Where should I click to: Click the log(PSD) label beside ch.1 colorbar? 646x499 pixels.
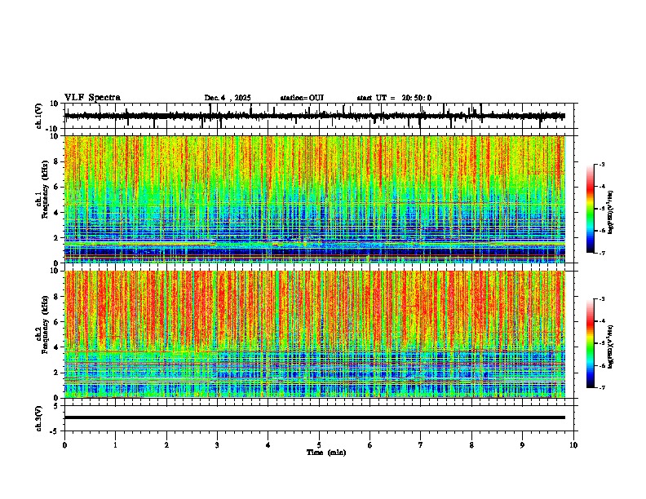(x=611, y=212)
